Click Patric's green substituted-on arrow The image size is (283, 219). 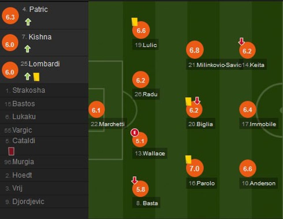(28, 22)
